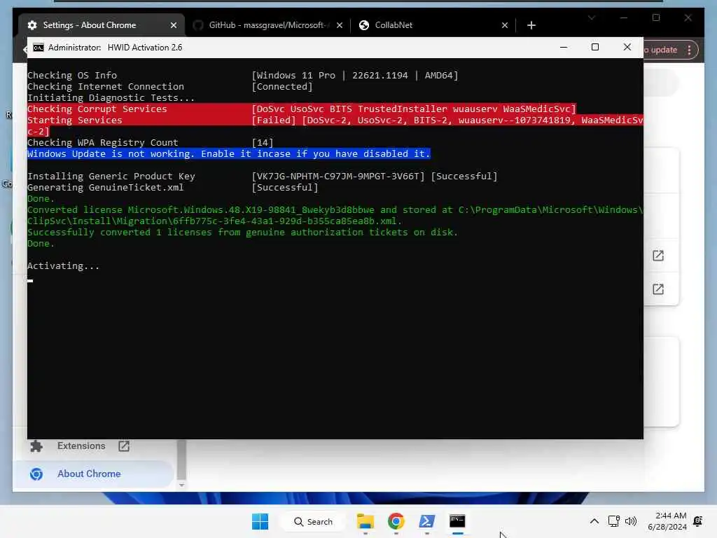Click the Windows 11 Pro OS info text
The height and width of the screenshot is (538, 717).
click(x=355, y=76)
